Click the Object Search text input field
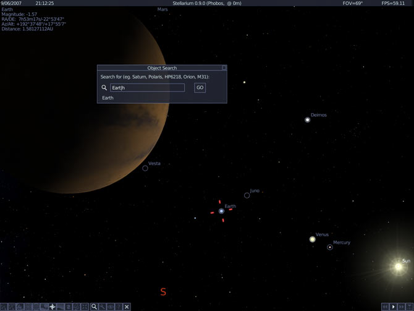 (x=147, y=88)
